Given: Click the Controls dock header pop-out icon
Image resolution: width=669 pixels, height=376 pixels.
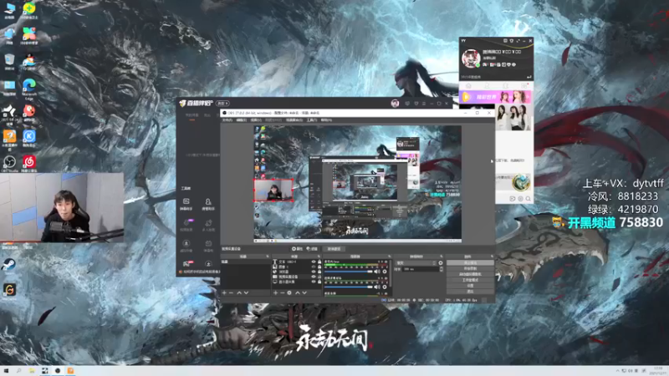Looking at the screenshot, I should [x=493, y=257].
